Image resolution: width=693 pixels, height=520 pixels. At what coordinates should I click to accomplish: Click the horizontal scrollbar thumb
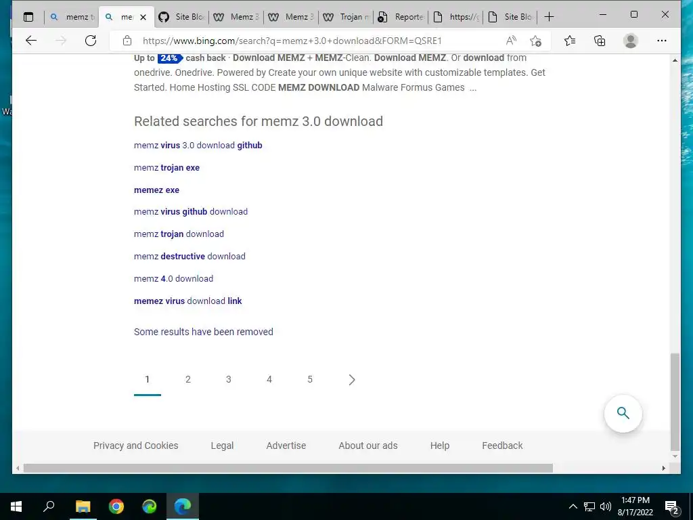point(288,468)
